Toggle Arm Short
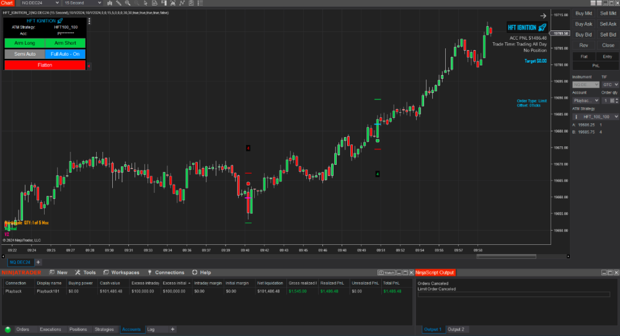 [65, 43]
